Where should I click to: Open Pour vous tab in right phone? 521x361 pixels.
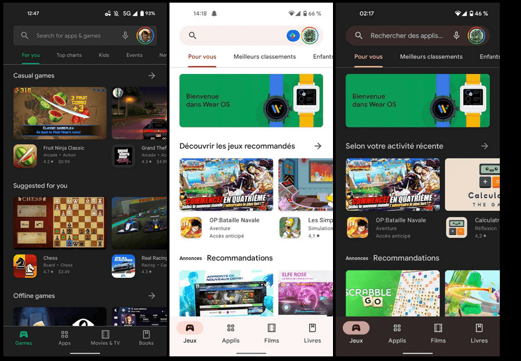pos(368,57)
